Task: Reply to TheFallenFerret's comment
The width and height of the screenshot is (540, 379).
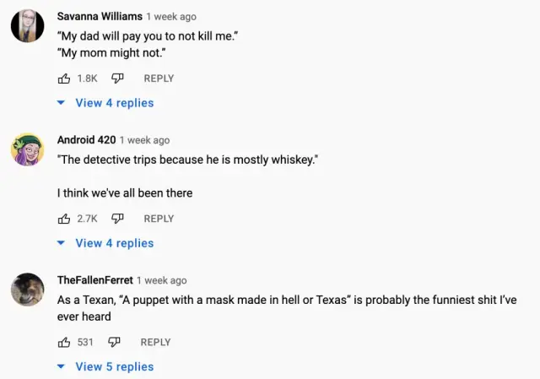Action: [155, 342]
